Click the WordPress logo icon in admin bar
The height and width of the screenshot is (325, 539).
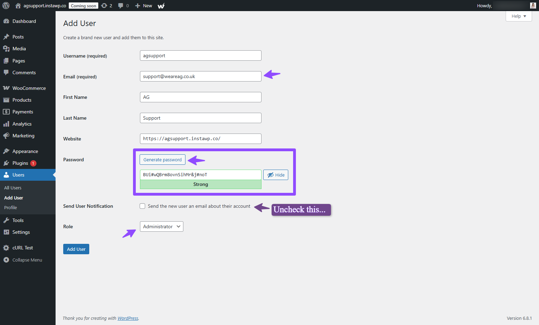[6, 6]
